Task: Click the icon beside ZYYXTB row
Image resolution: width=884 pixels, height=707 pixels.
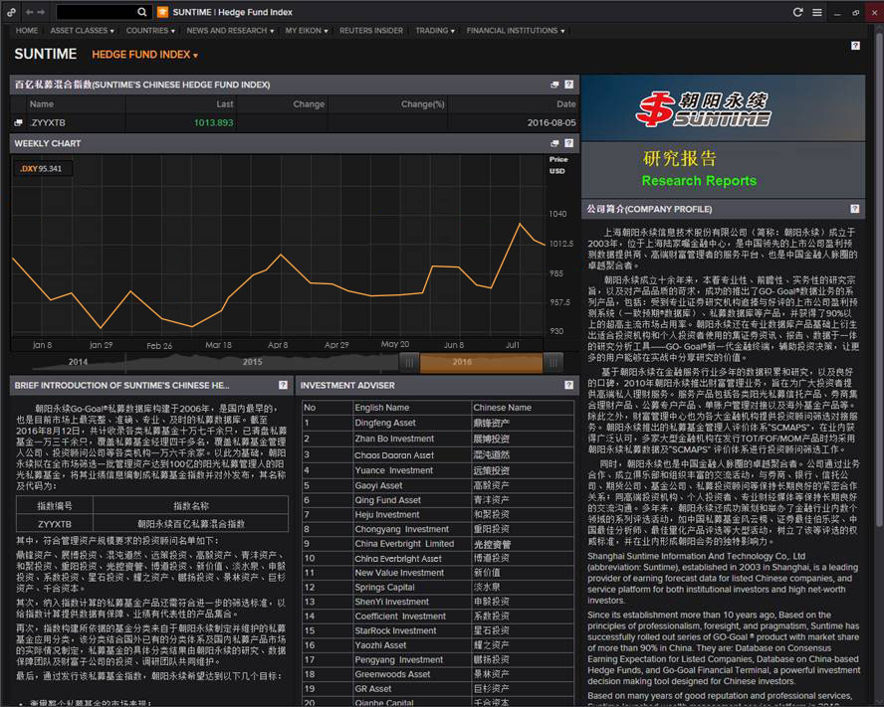Action: coord(19,122)
